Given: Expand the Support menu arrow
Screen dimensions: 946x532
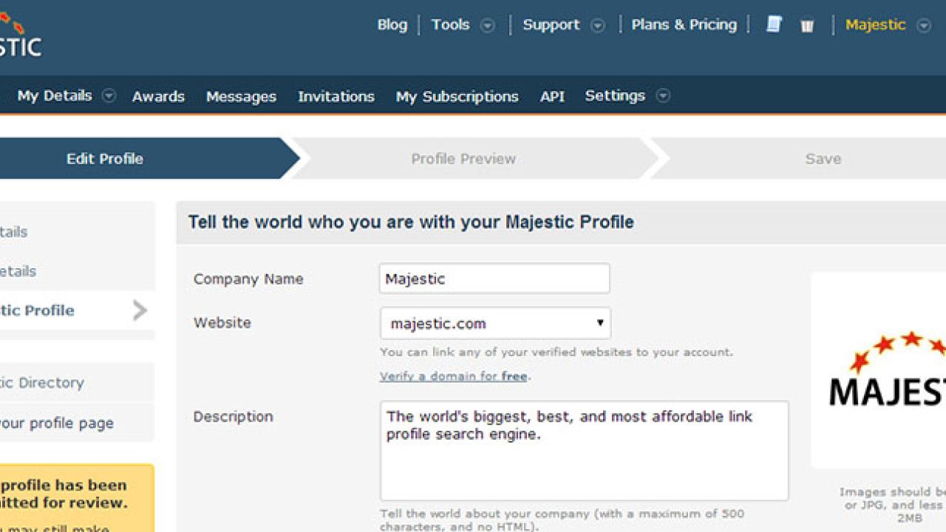Looking at the screenshot, I should 597,26.
